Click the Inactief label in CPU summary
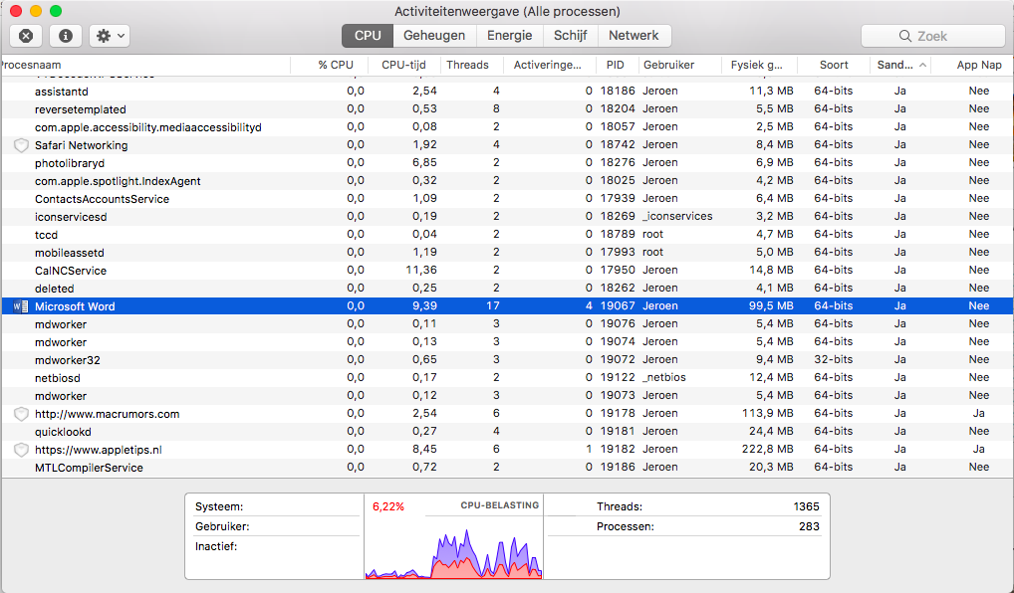The width and height of the screenshot is (1014, 593). [x=216, y=546]
